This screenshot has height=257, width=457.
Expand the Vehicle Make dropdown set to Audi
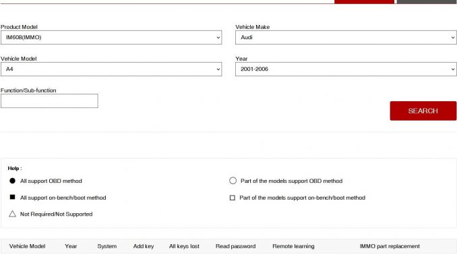(x=346, y=37)
